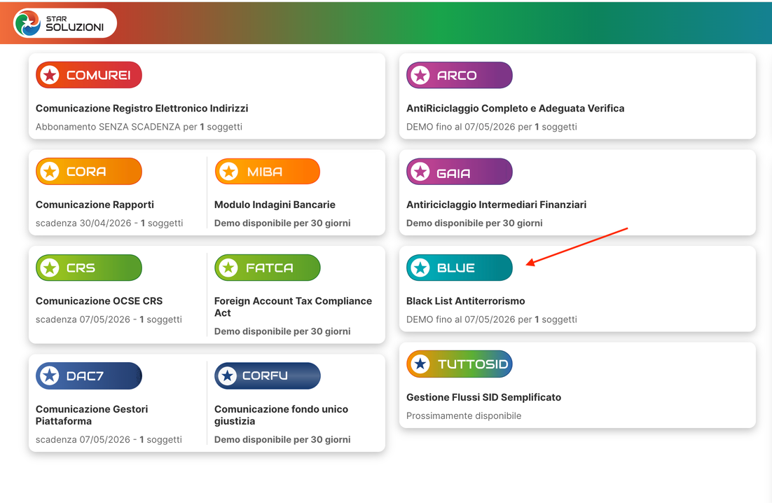Open the CRS module badge
This screenshot has width=772, height=503.
coord(89,268)
